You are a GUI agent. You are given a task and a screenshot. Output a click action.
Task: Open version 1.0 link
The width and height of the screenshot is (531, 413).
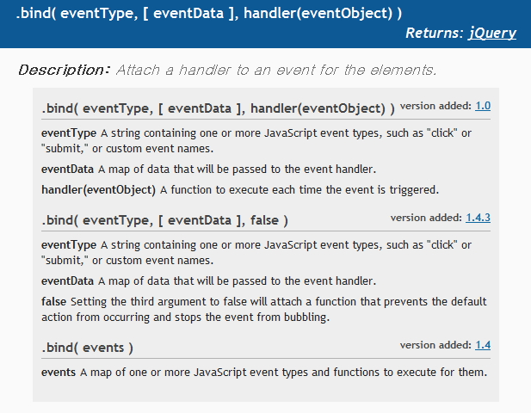pos(483,106)
